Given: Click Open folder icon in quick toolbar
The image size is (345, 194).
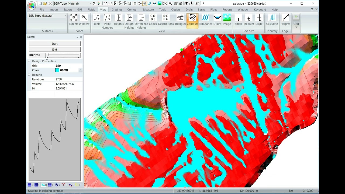Looking at the screenshot, I should (x=45, y=4).
